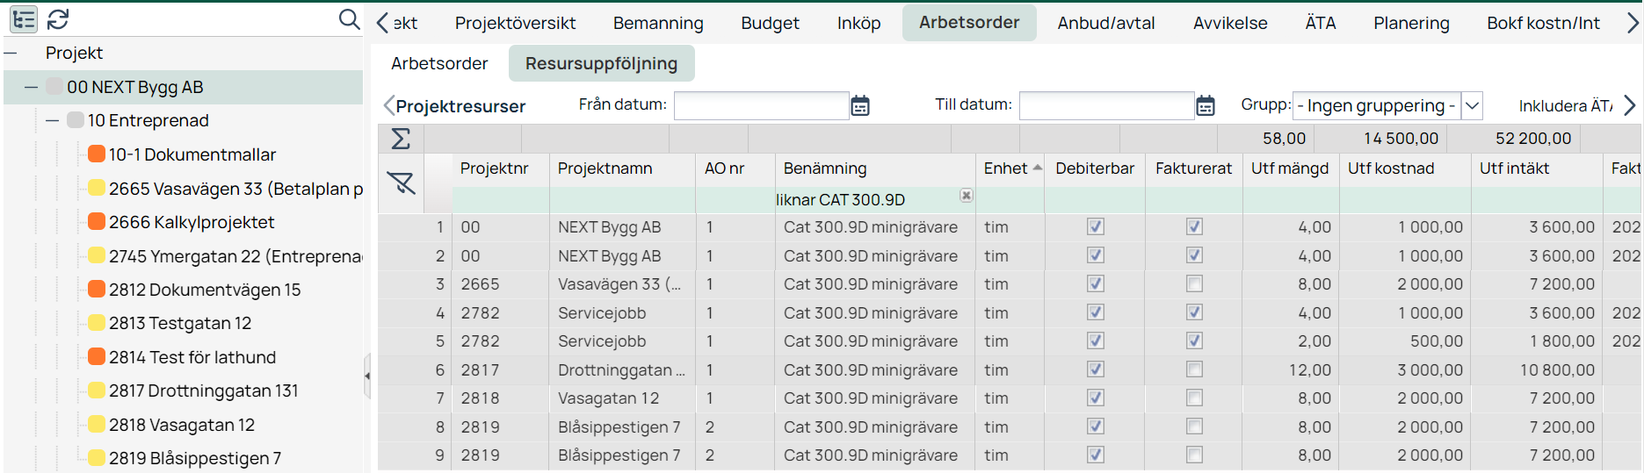Select 2818 Vasagatan 12 in tree
This screenshot has height=473, width=1644.
point(182,425)
